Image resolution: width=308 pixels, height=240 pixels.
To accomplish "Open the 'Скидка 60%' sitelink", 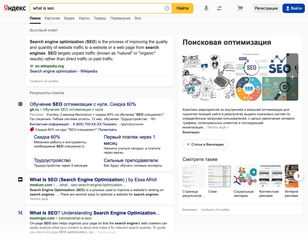I will point(47,137).
